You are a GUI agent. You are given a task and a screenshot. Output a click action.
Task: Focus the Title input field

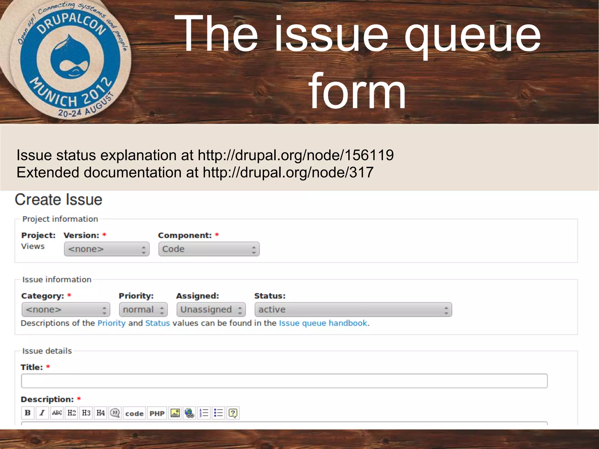(284, 381)
